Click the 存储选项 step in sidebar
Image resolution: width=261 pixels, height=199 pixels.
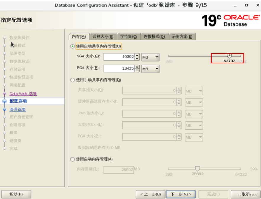17,69
